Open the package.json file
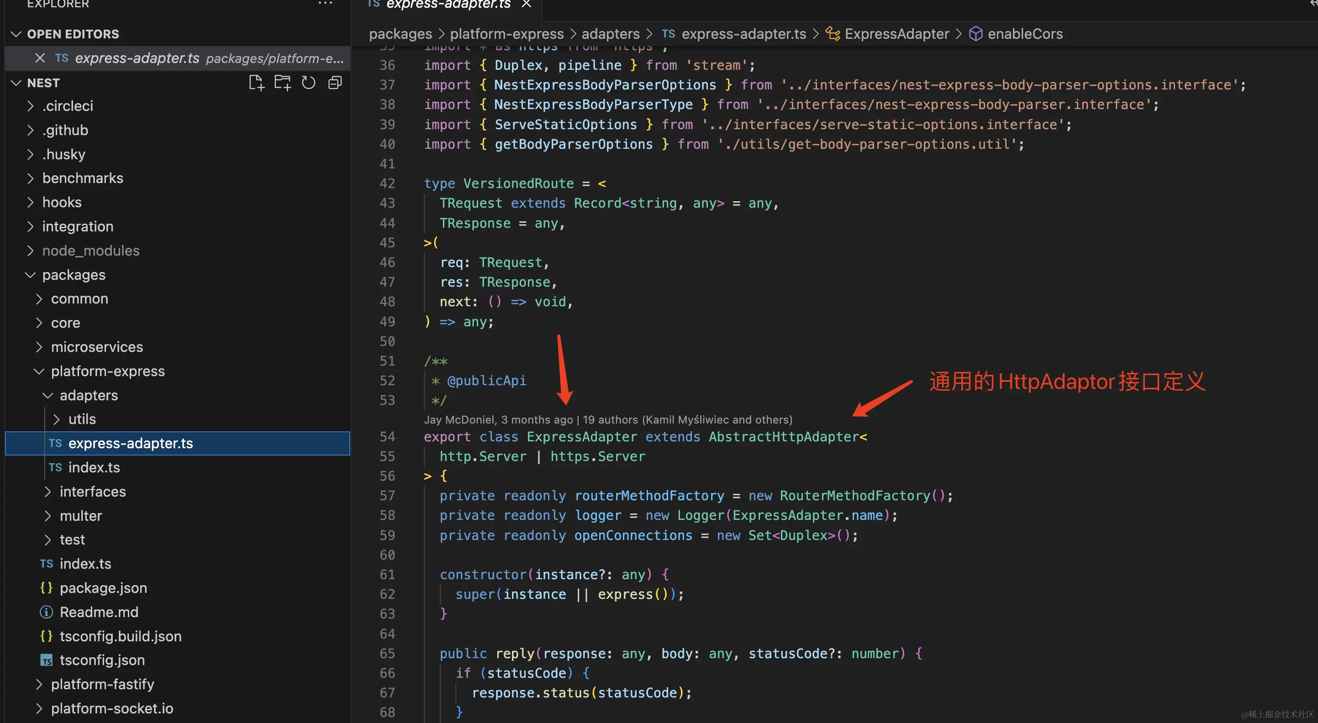 click(x=103, y=588)
